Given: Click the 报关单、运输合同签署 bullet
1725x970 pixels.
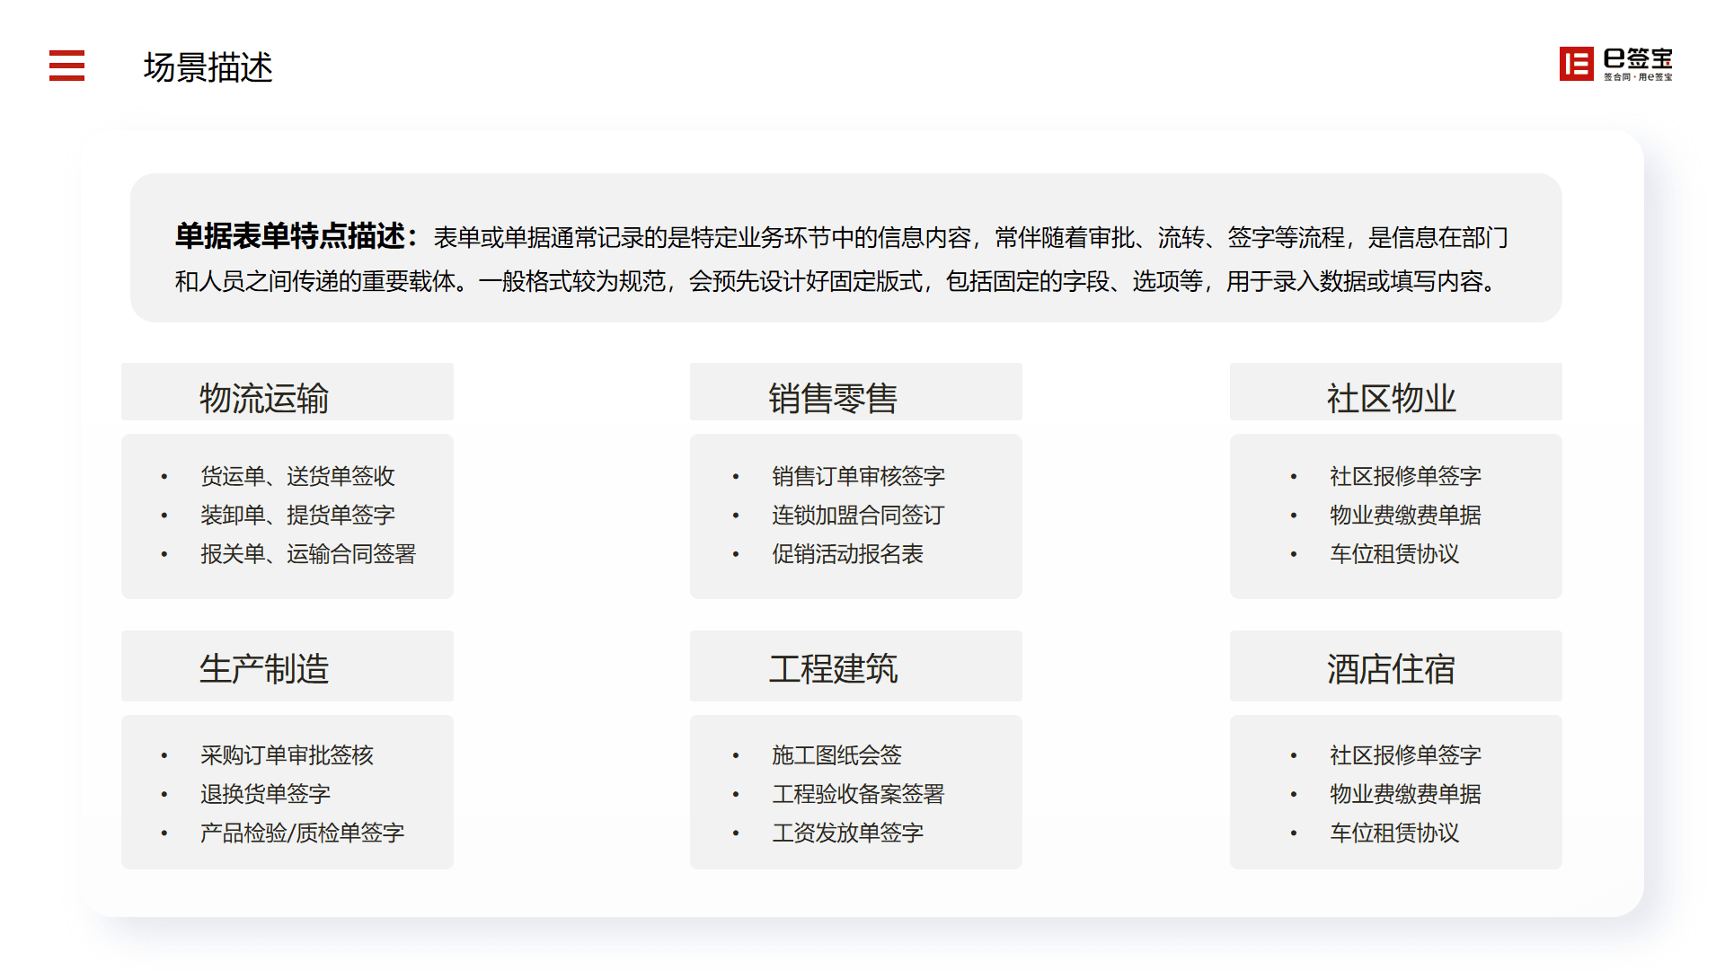Looking at the screenshot, I should point(308,553).
